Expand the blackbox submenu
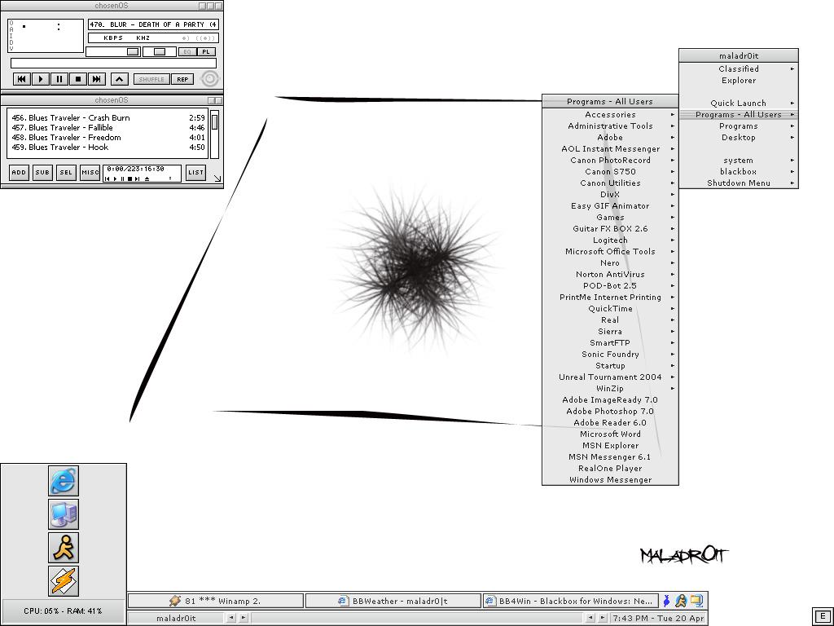 point(739,171)
